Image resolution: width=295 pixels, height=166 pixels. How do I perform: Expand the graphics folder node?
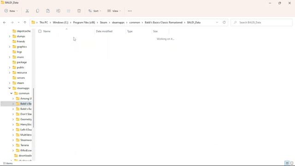coord(10,47)
